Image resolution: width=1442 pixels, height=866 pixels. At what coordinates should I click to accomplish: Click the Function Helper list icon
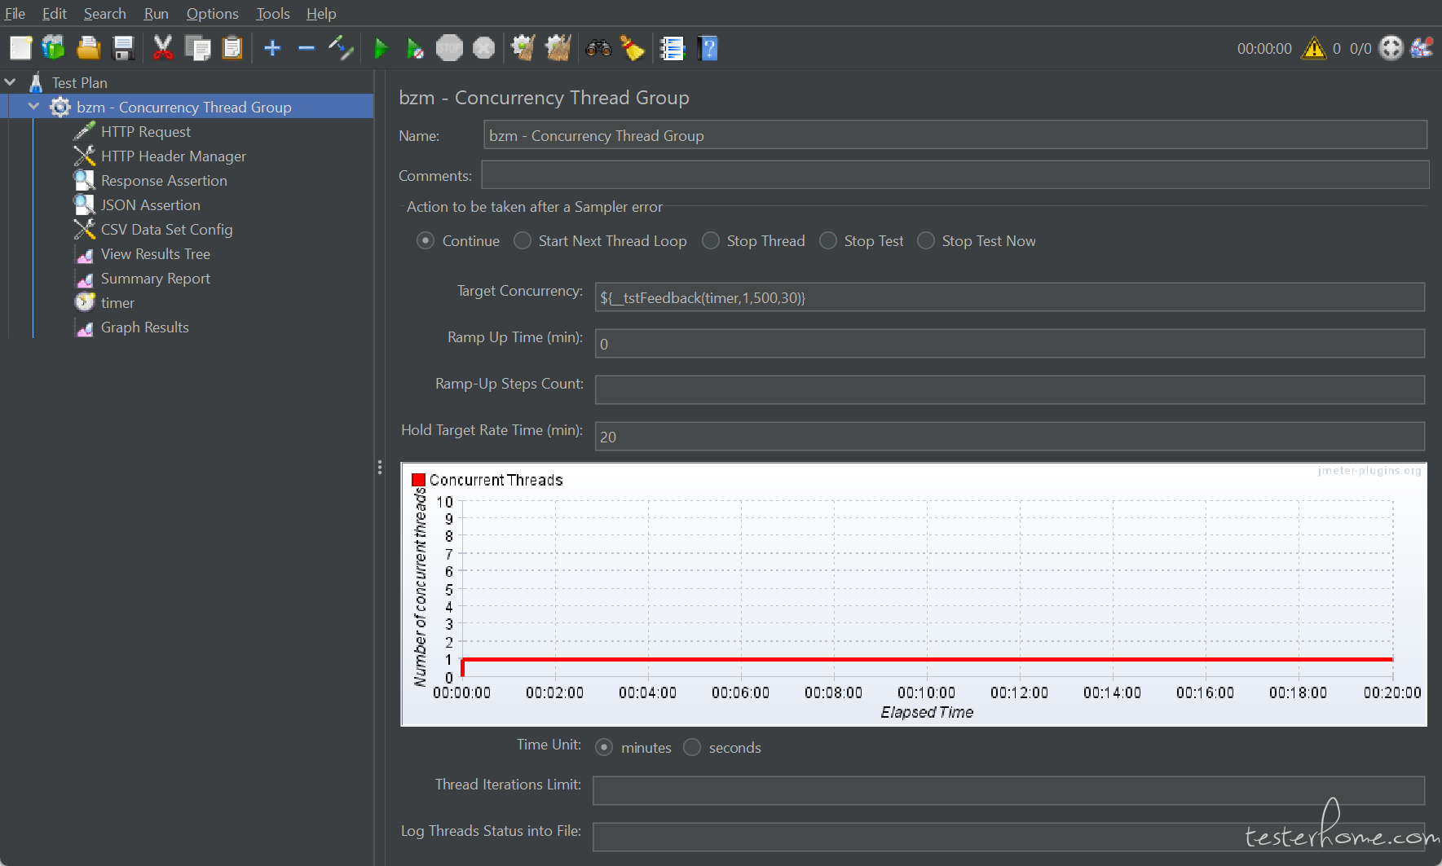tap(672, 49)
